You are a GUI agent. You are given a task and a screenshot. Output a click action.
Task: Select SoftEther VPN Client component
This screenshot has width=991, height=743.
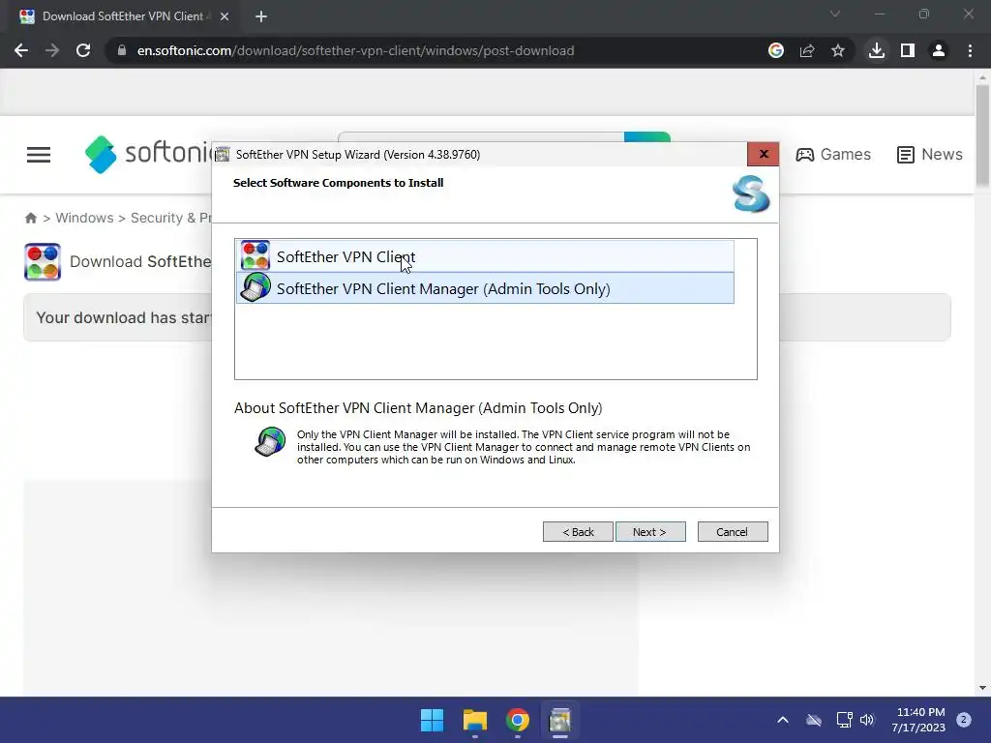click(485, 255)
